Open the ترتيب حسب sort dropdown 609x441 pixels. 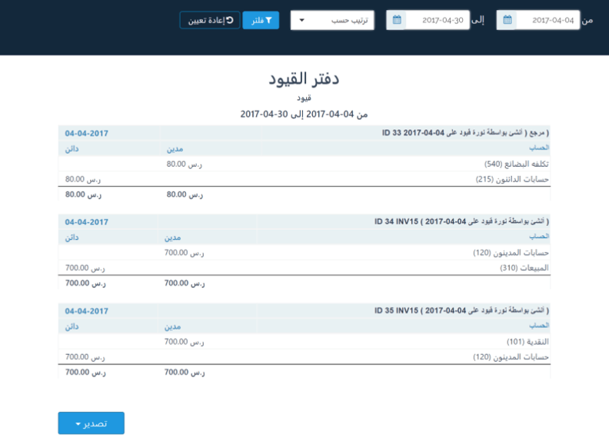pyautogui.click(x=332, y=21)
